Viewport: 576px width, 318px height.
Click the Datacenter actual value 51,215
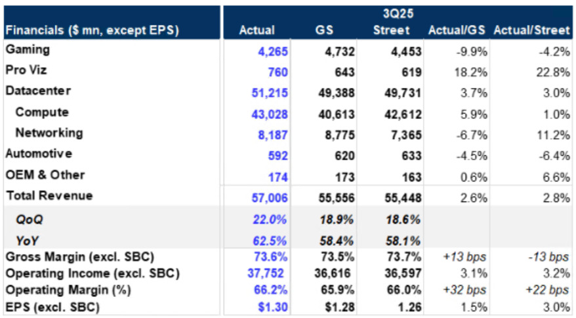pyautogui.click(x=269, y=93)
